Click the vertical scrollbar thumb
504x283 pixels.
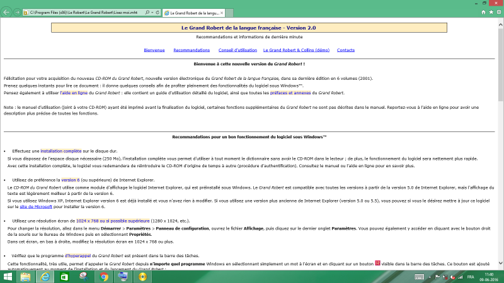(500, 65)
